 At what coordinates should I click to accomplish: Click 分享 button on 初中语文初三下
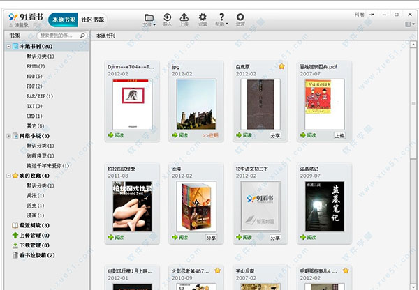(275, 238)
